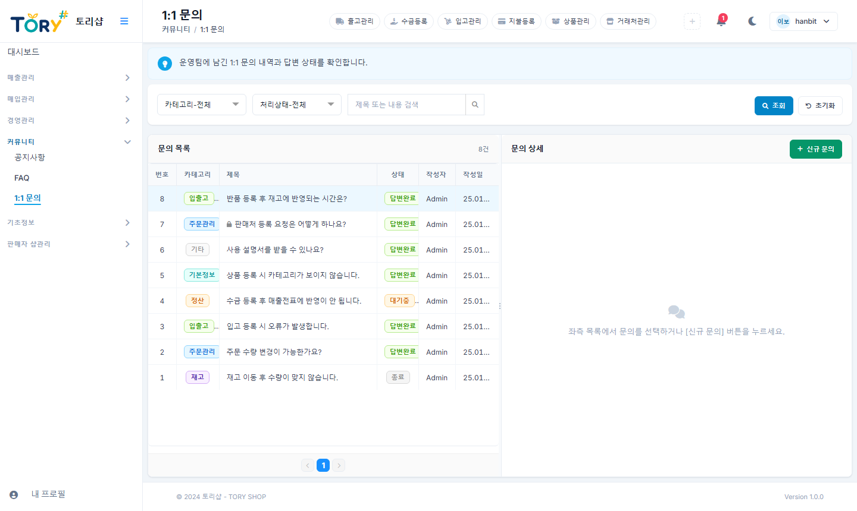
Task: Select inquiry '재고 이동 후 수량이 맞지 않습니다.'
Action: coord(323,378)
